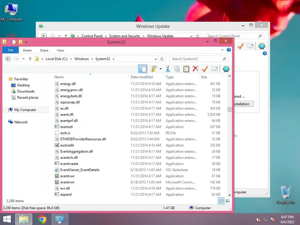The height and width of the screenshot is (225, 300).
Task: Open recent locations dropdown in System32
Action: [23, 59]
